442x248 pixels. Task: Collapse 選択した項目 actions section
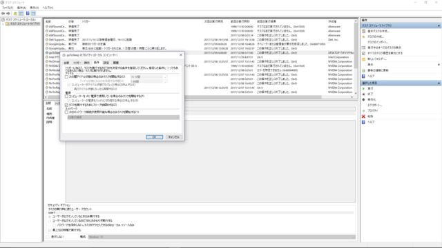pyautogui.click(x=439, y=83)
